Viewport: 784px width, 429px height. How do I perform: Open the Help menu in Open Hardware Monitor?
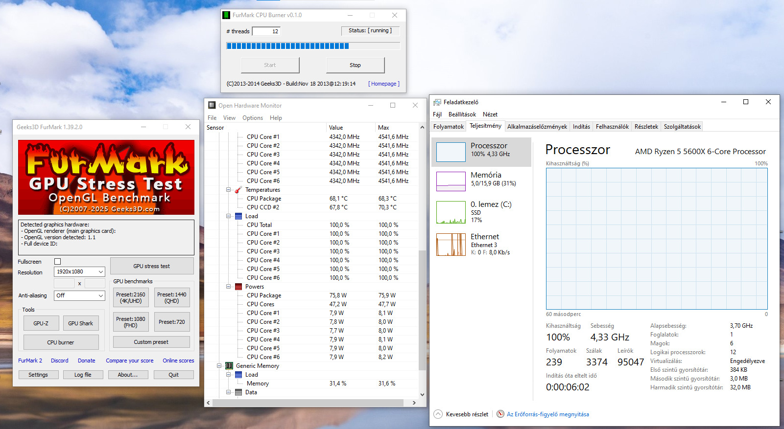(276, 118)
